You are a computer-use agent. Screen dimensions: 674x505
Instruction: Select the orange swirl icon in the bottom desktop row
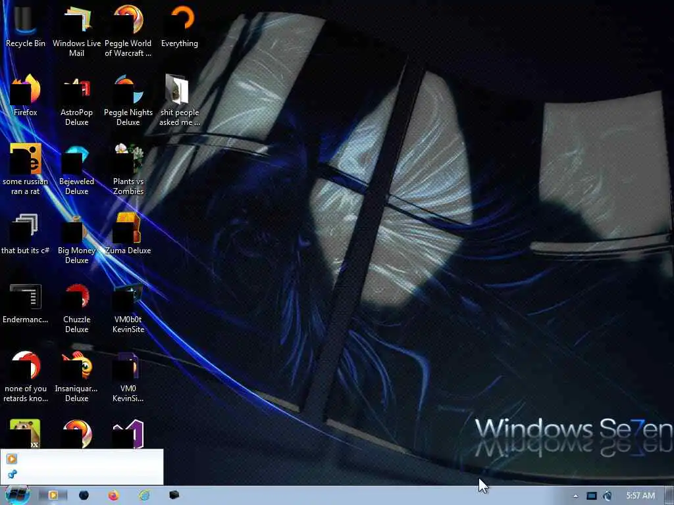(76, 434)
